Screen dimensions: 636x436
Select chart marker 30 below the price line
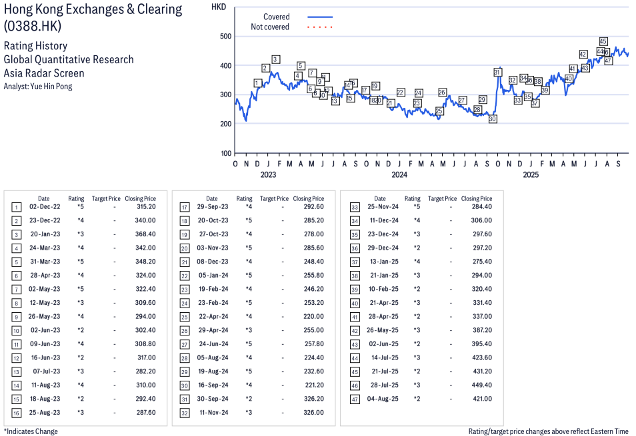pyautogui.click(x=493, y=119)
